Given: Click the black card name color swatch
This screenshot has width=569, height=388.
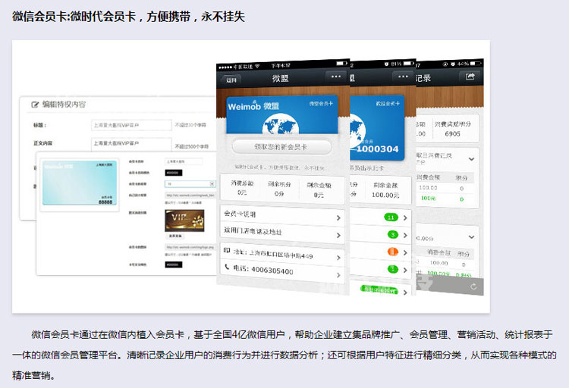Looking at the screenshot, I should pos(172,172).
